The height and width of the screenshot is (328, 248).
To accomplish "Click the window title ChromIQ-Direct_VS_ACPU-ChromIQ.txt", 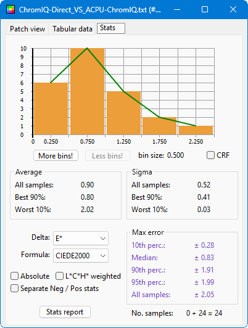I will coord(90,10).
